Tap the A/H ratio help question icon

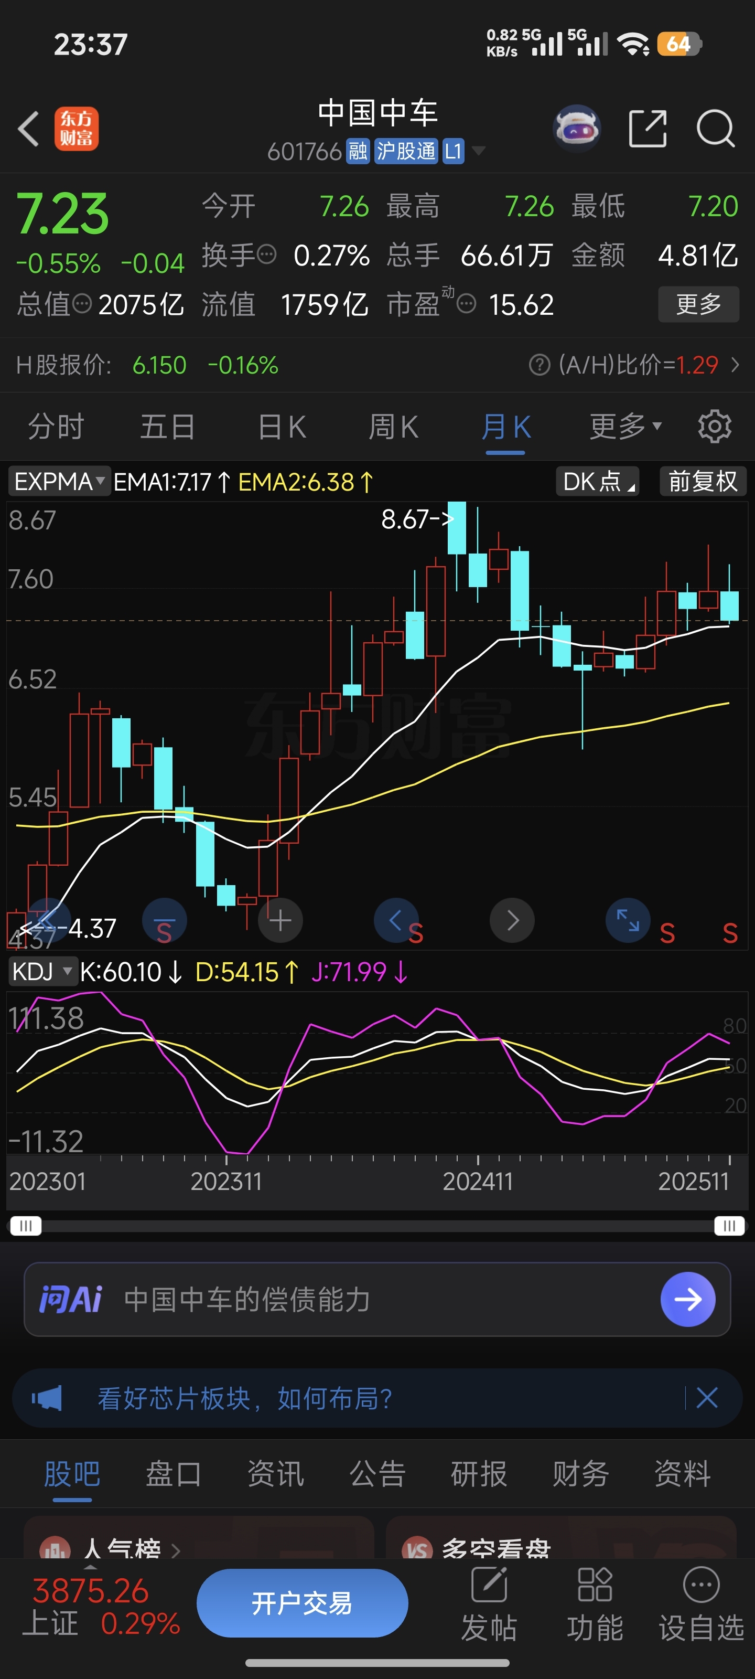click(540, 365)
